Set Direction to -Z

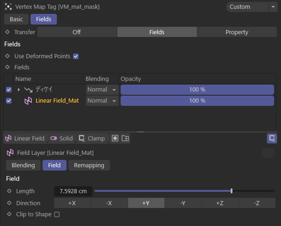pyautogui.click(x=257, y=203)
